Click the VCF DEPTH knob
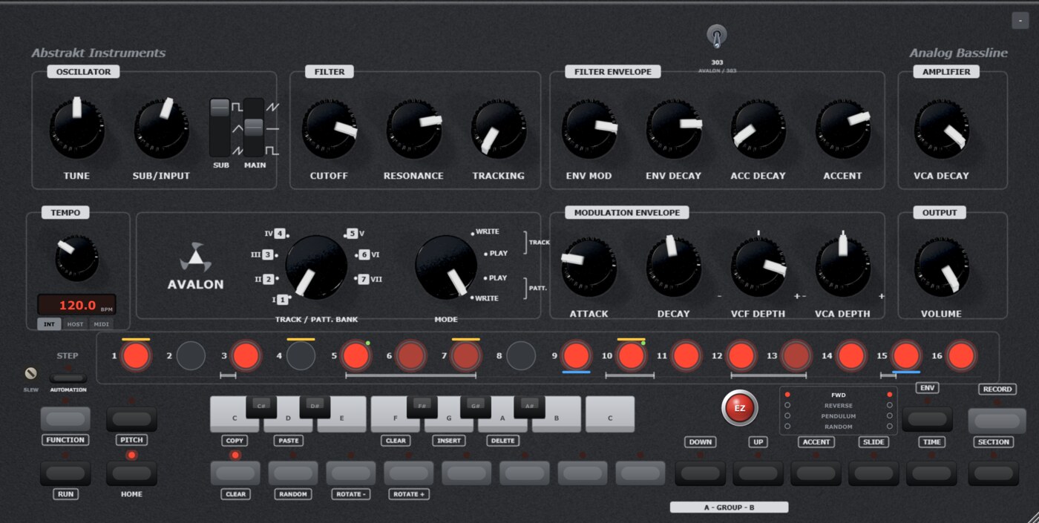The height and width of the screenshot is (523, 1039). coord(758,267)
